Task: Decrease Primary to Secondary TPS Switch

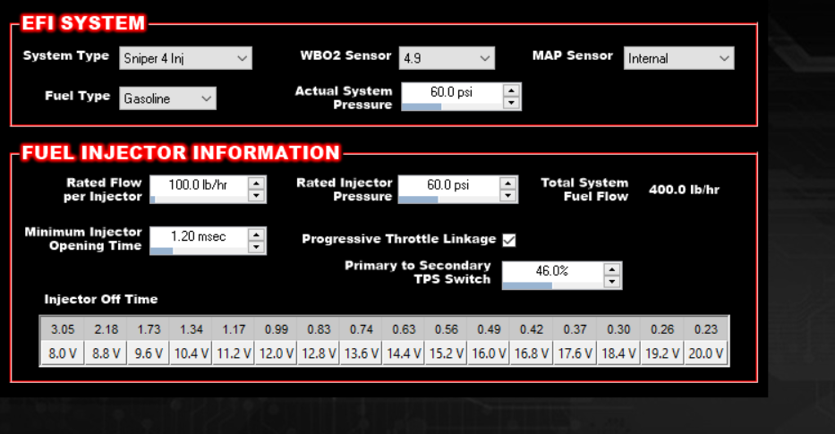Action: [x=612, y=282]
